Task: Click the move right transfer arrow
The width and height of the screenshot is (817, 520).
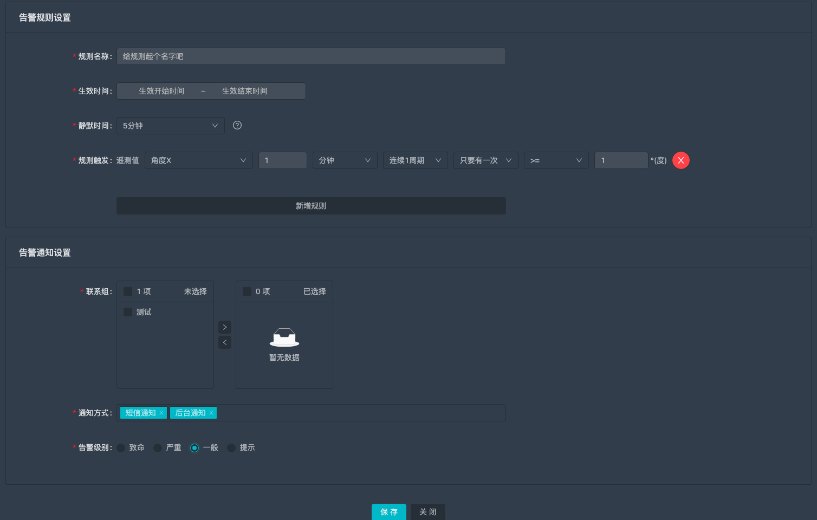Action: point(225,327)
